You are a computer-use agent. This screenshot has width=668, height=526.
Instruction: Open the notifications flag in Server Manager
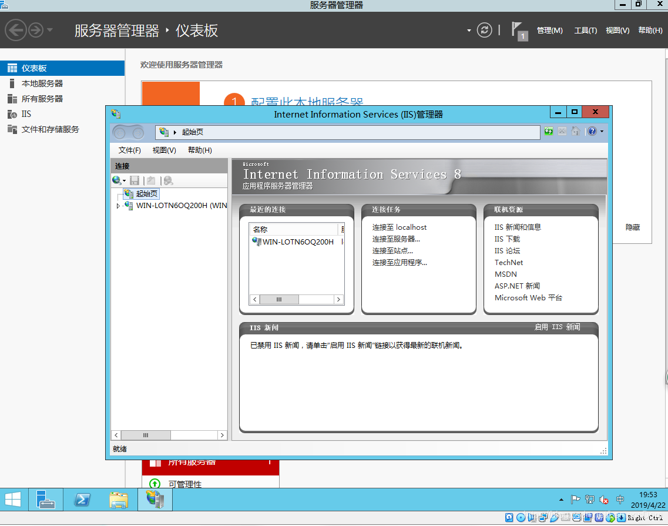pos(519,31)
